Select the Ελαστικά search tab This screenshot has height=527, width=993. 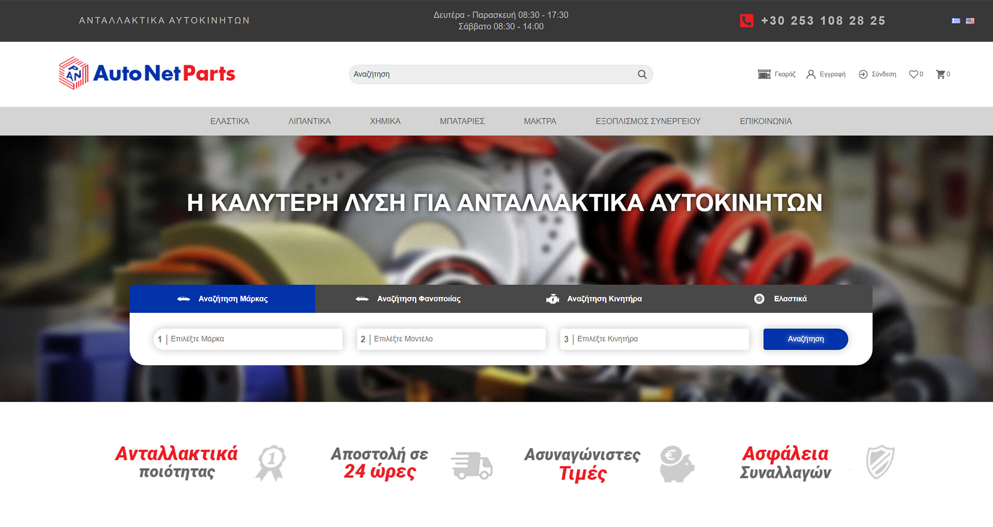point(780,299)
